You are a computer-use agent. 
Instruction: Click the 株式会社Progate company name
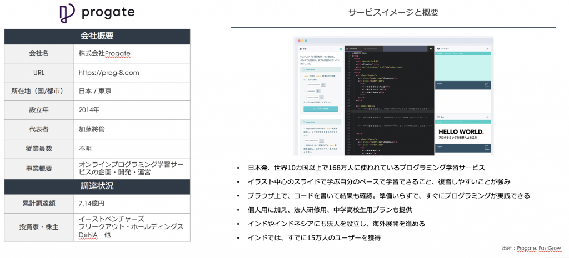pos(104,54)
